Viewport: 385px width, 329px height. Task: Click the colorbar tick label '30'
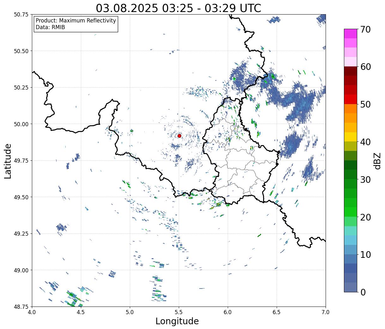point(366,179)
